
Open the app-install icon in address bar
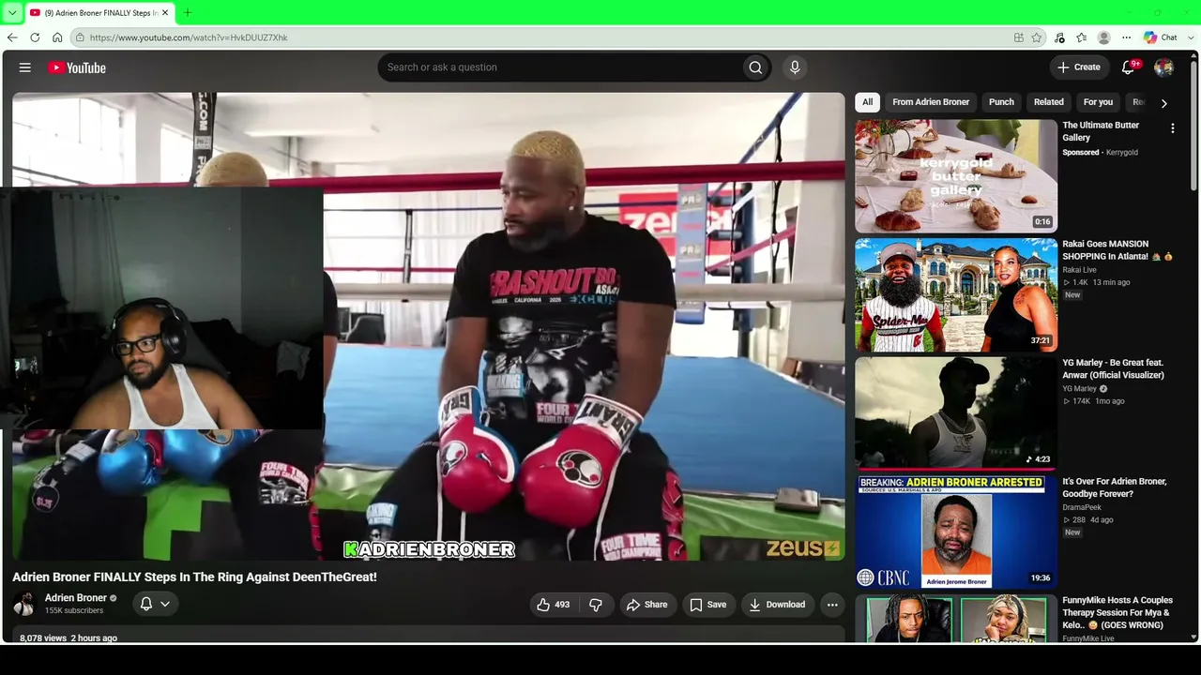[x=1019, y=37]
